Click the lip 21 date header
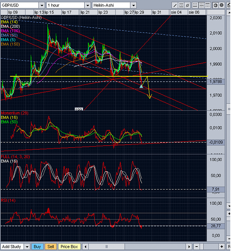This screenshot has width=231, height=251. tap(85, 12)
